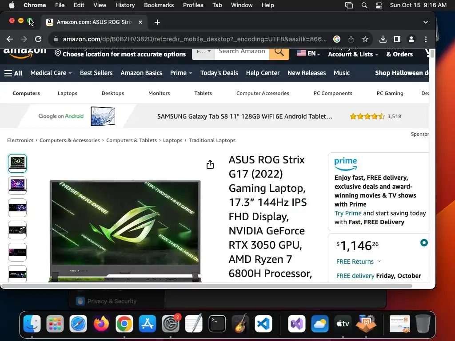Screen dimensions: 455x341
Task: Expand tab search chevron
Action: [x=425, y=22]
